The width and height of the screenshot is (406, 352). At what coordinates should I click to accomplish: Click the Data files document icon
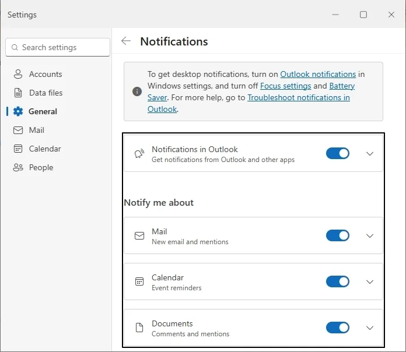[x=18, y=93]
